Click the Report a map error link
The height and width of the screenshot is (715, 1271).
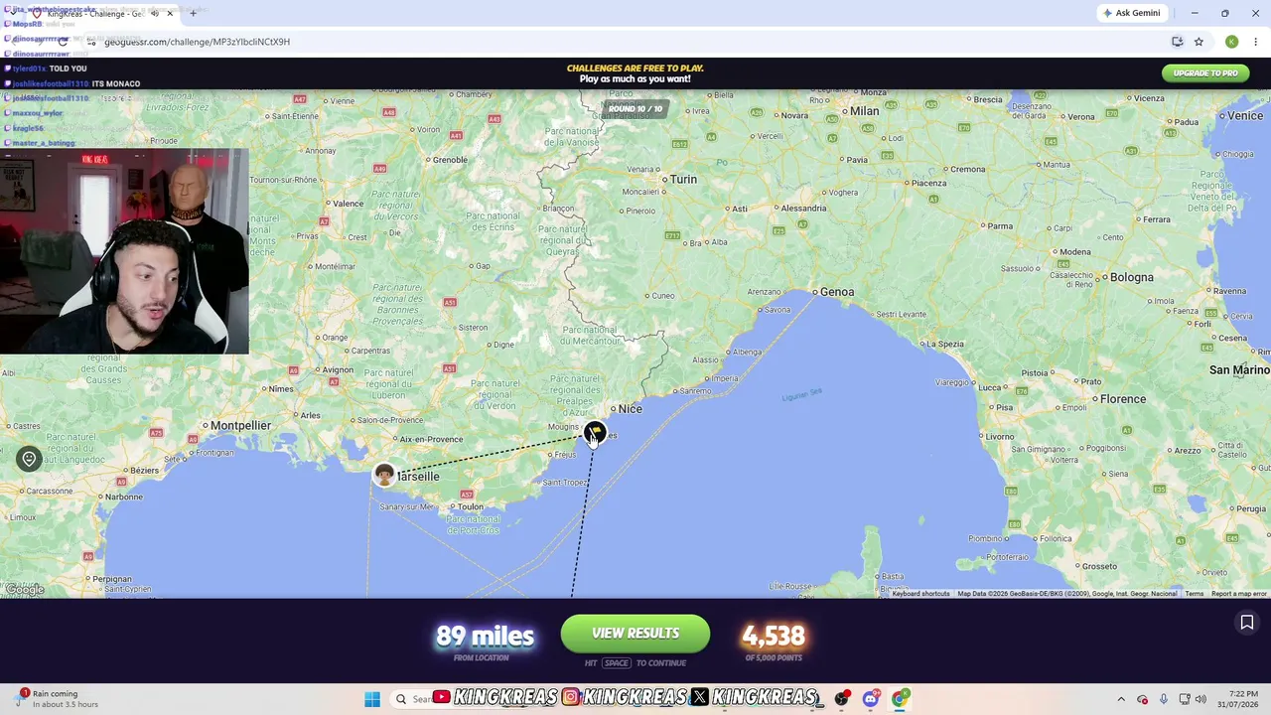click(1238, 594)
